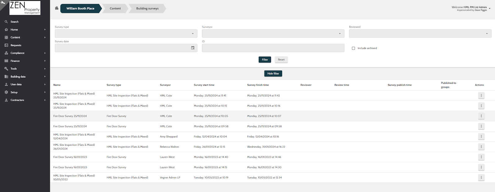Click the Hide filter button
Screen dimensions: 495x192
tap(273, 74)
